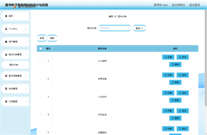207x135 pixels.
Task: Open the 订单管理 sidebar menu
Action: [x=15, y=101]
